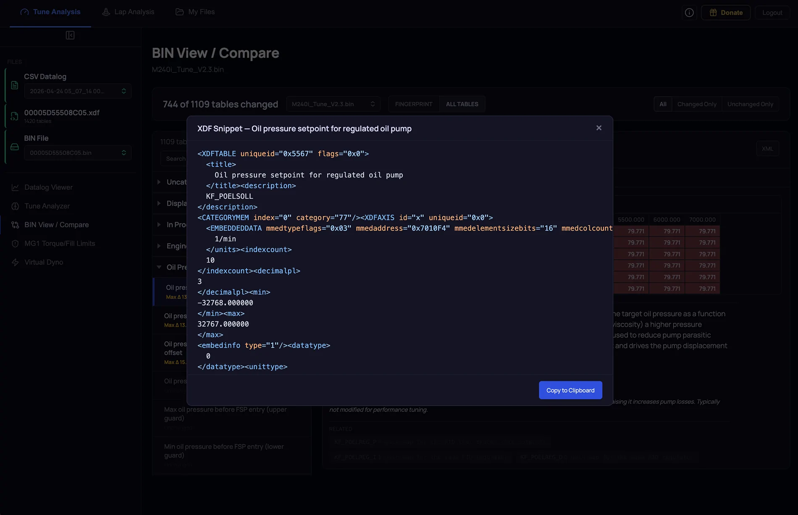Open Virtual Dyno from sidebar
Viewport: 798px width, 515px height.
point(44,262)
